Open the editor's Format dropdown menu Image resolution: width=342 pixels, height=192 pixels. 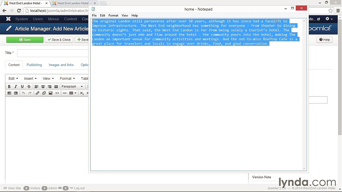tap(67, 78)
